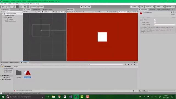Open the Shaded draw mode dropdown
Image resolution: width=176 pixels, height=99 pixels.
(x=30, y=12)
